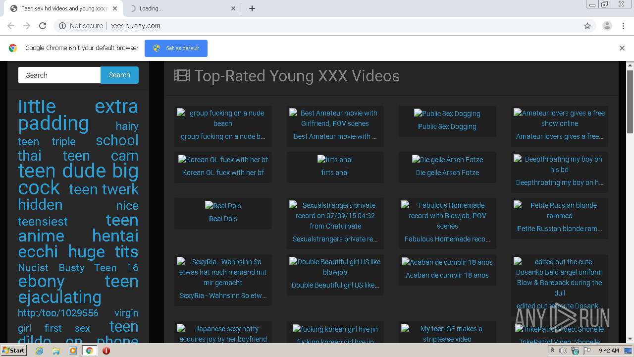Open the Chrome profile avatar menu
Screen dimensions: 634x357
pos(607,26)
